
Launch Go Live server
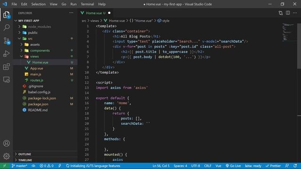[233, 166]
